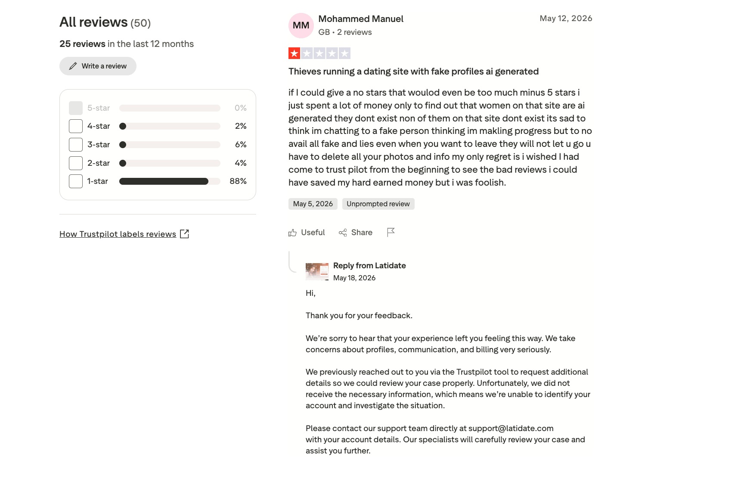Check the 3-star filter checkbox

click(76, 145)
